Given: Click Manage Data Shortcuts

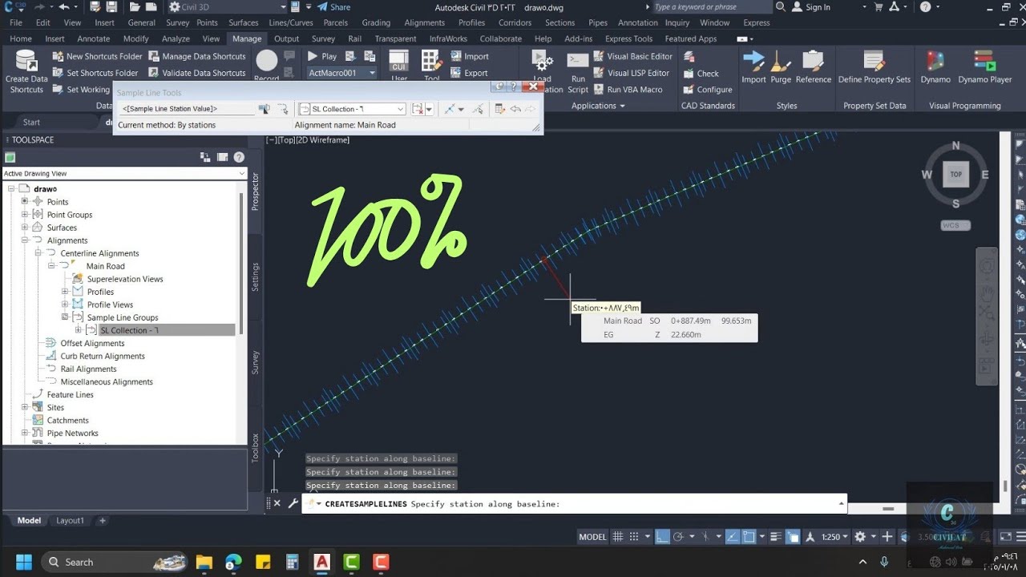Looking at the screenshot, I should (x=196, y=56).
